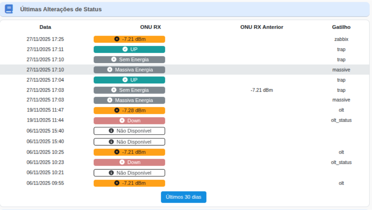This screenshot has width=372, height=210.
Task: Click the x icon in the highlighted Massiva Energia badge
Action: 110,70
